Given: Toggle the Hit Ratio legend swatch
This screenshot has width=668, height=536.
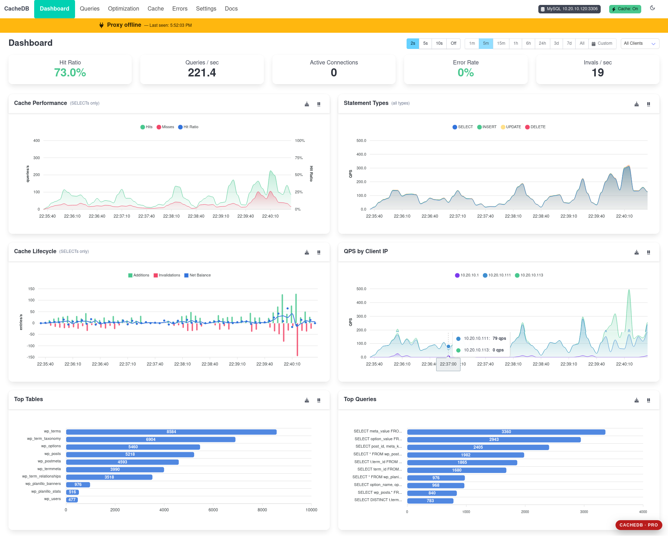Looking at the screenshot, I should 180,127.
